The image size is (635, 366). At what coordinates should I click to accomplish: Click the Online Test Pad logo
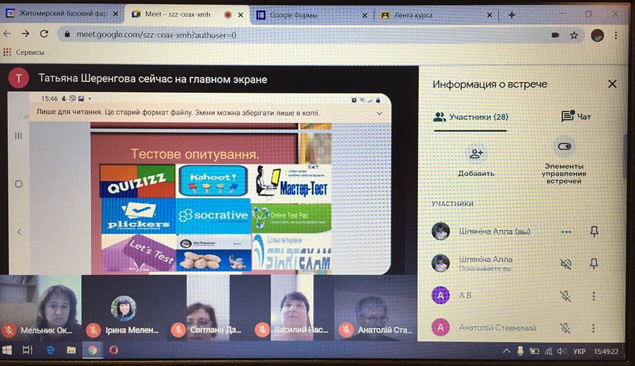click(x=291, y=218)
